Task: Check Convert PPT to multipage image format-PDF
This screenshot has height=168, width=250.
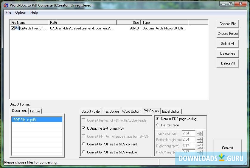Action: [x=83, y=136]
